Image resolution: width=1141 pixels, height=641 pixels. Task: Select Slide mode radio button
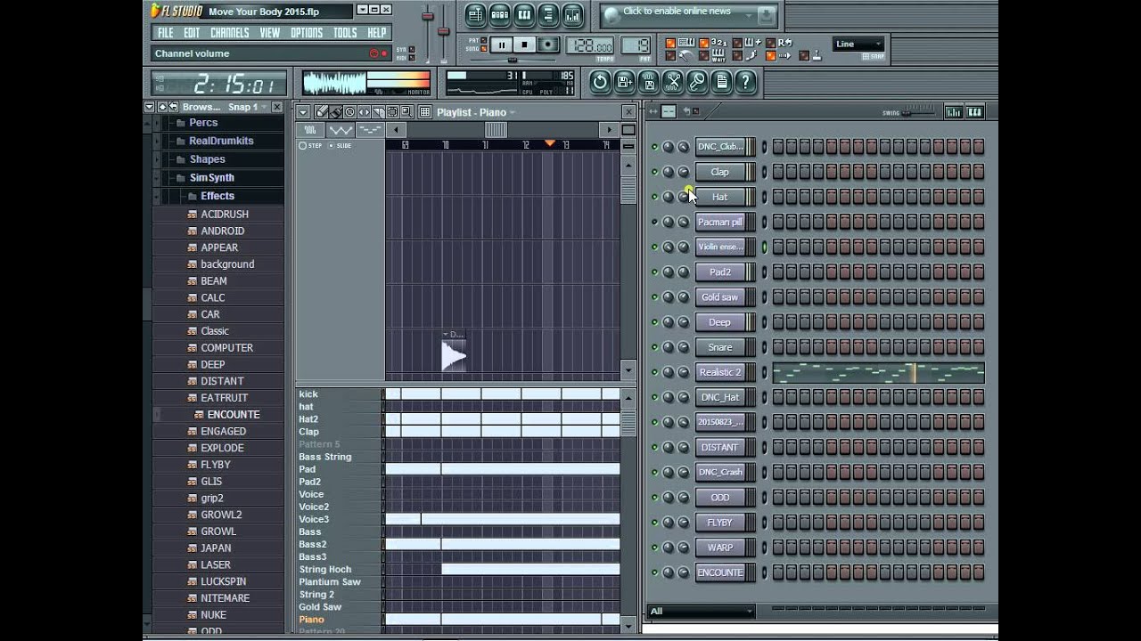[x=331, y=145]
